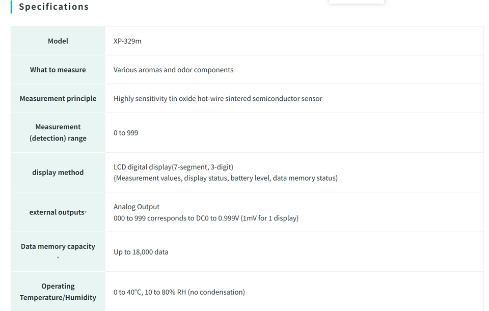Click the 0 to 999 range value
This screenshot has height=311, width=489.
(x=126, y=133)
